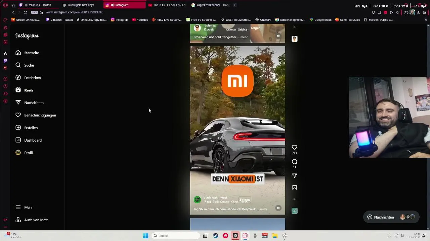Open comments on the Xiaomi reel

294,162
